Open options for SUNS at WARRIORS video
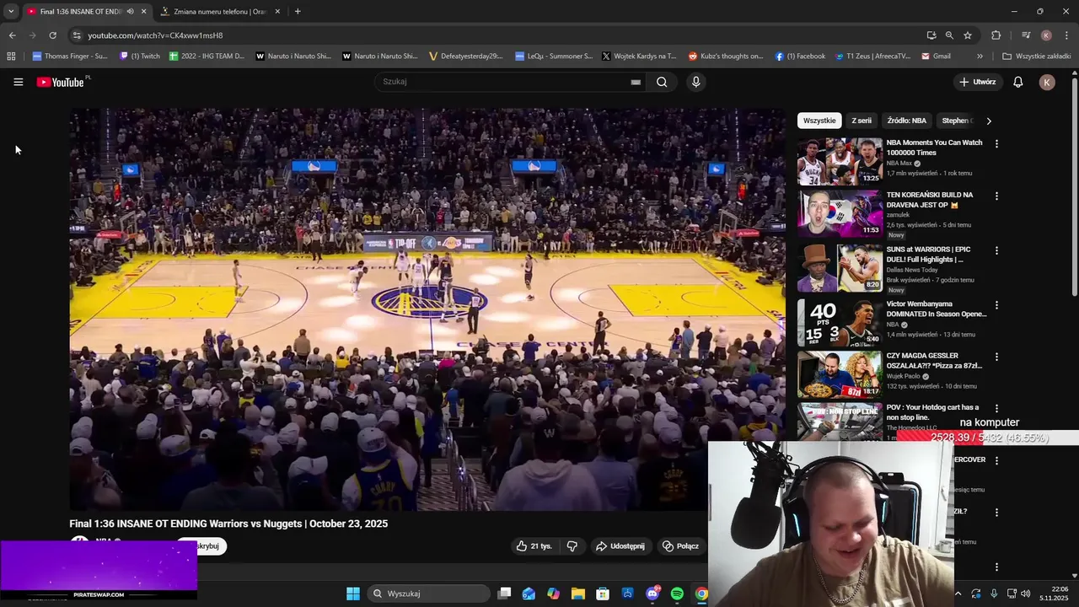 point(996,251)
